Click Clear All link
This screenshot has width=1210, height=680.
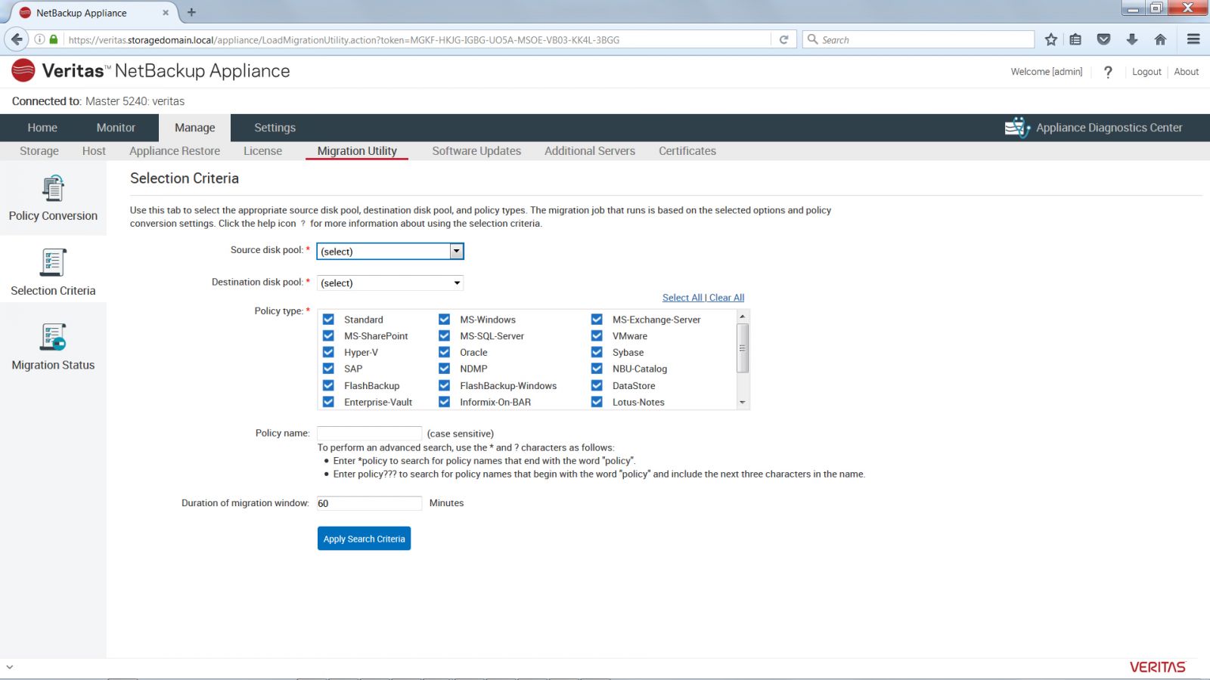coord(727,298)
